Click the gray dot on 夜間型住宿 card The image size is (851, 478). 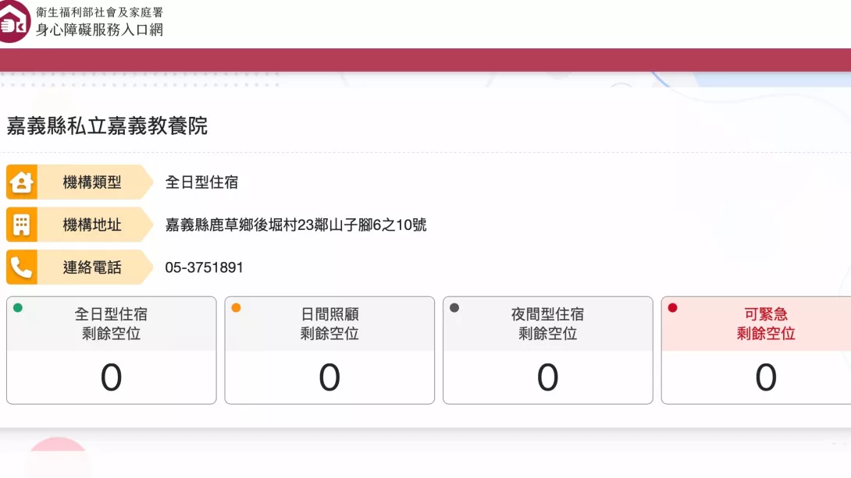tap(454, 308)
